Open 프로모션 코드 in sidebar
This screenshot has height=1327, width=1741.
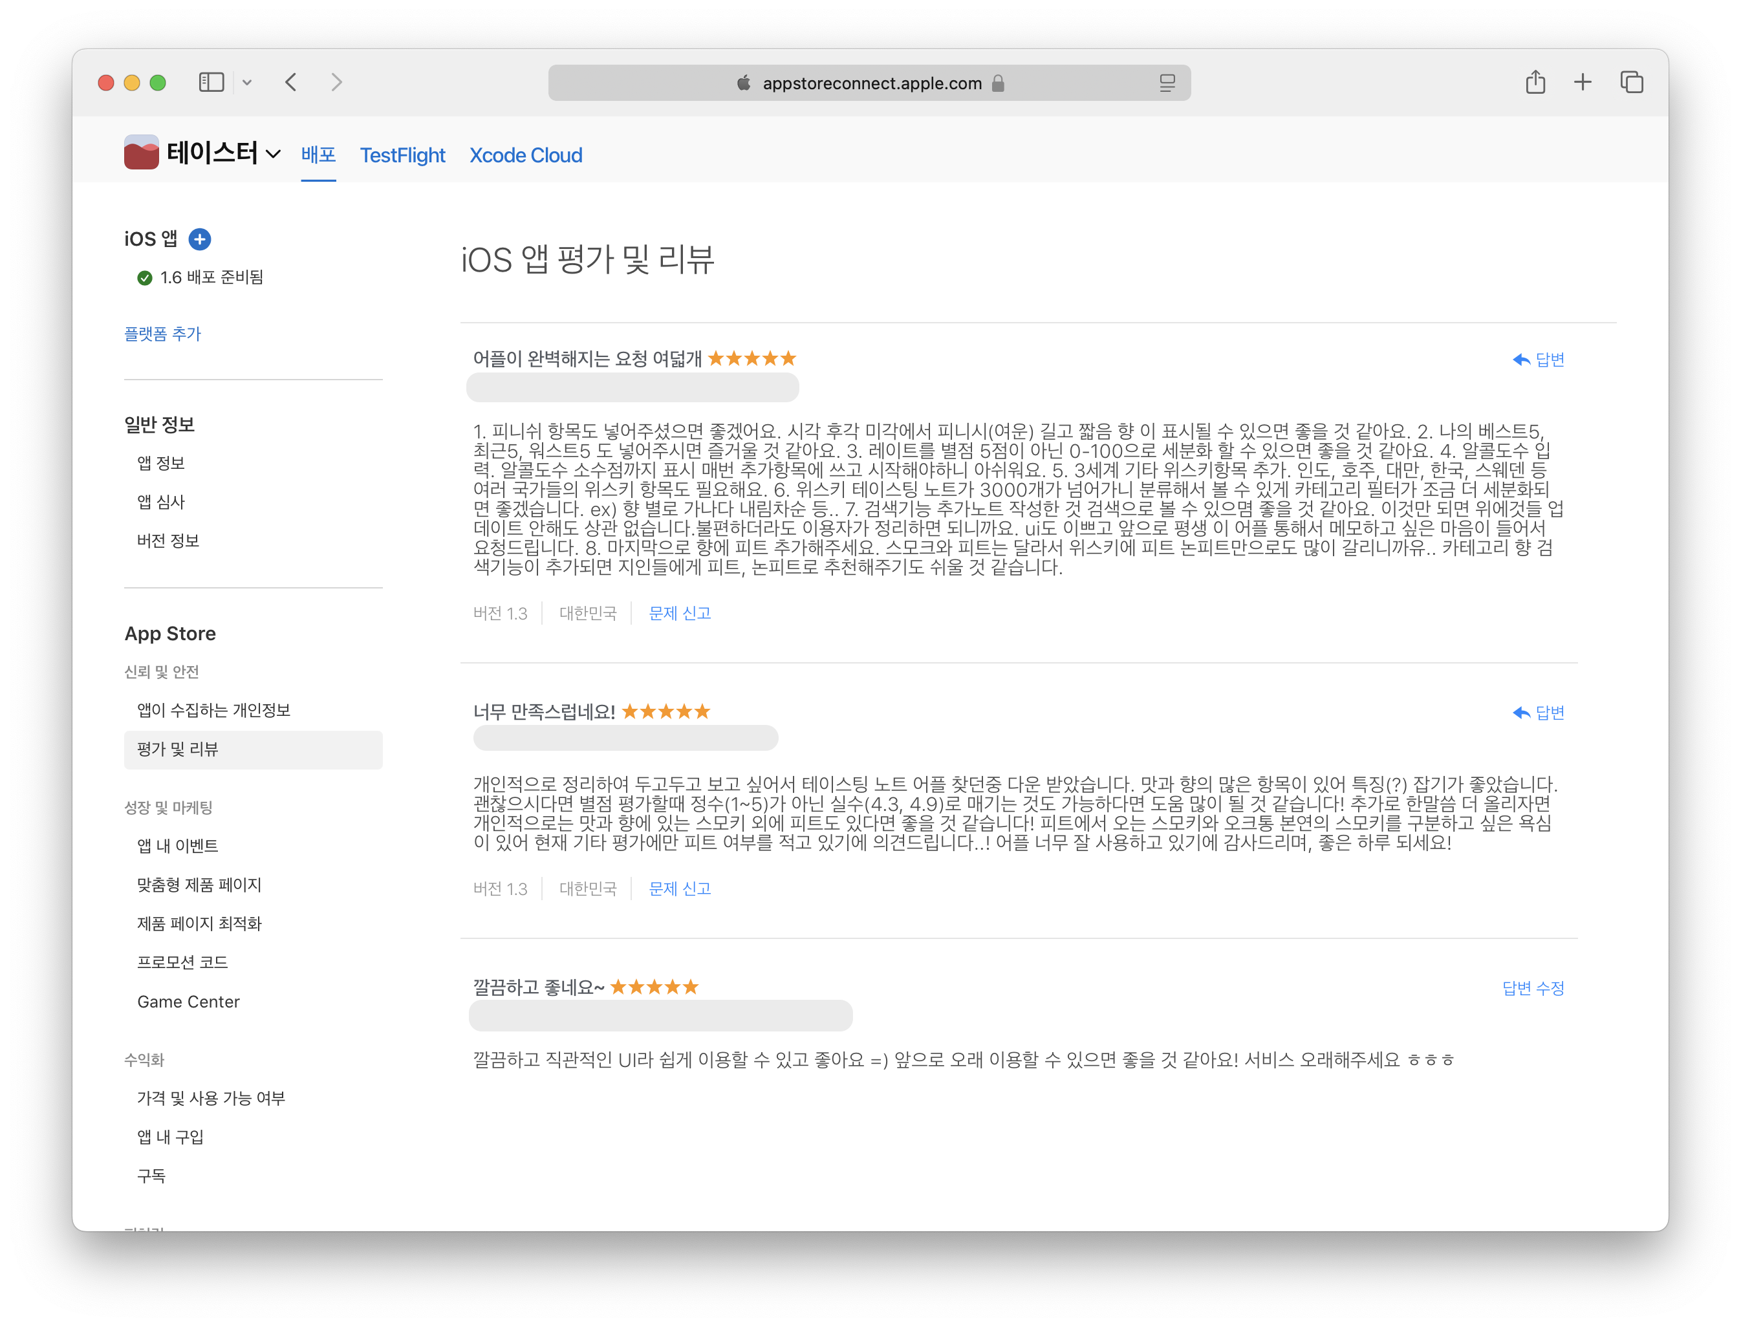coord(182,962)
